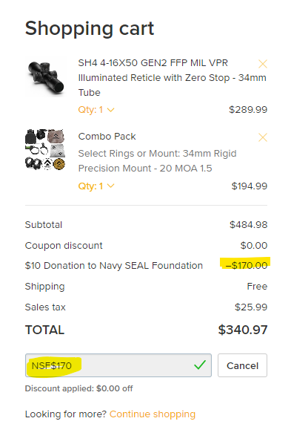
Task: Click the green checkmark in coupon field
Action: pos(200,365)
